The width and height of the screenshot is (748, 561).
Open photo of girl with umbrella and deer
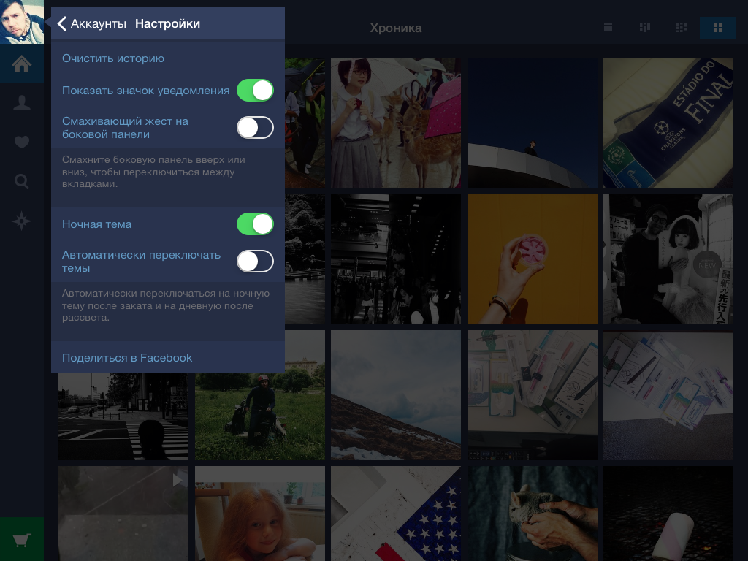point(396,123)
